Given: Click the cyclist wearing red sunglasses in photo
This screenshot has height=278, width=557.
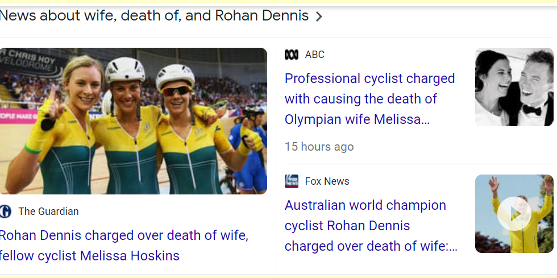Looking at the screenshot, I should (177, 114).
